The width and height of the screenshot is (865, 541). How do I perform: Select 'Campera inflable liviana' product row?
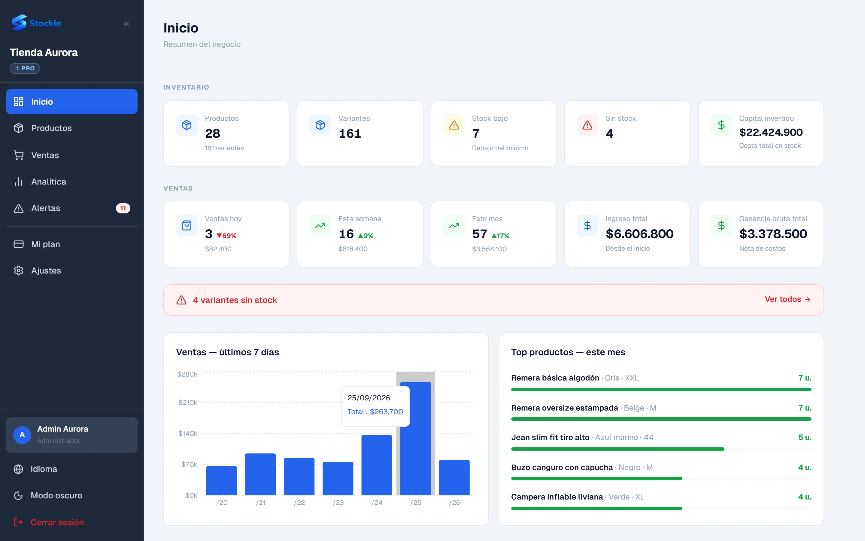661,502
